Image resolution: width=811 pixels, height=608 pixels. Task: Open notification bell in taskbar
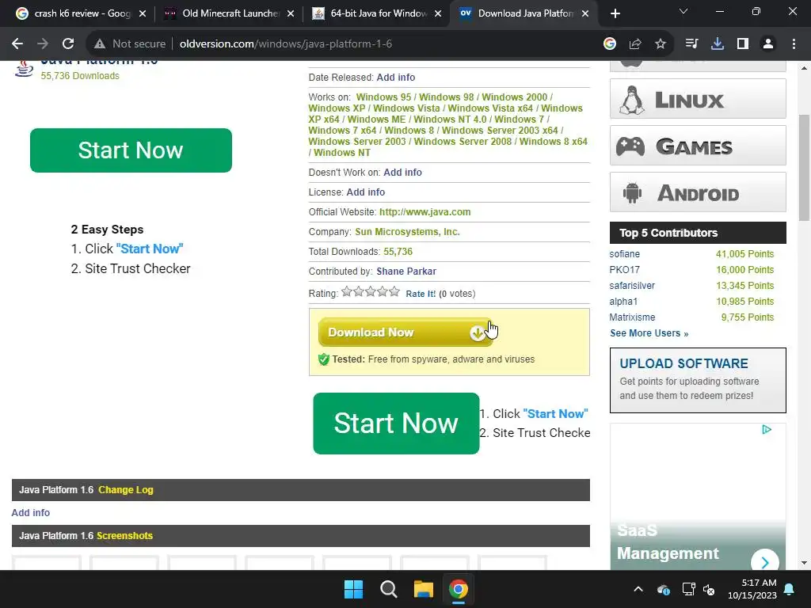click(x=790, y=589)
